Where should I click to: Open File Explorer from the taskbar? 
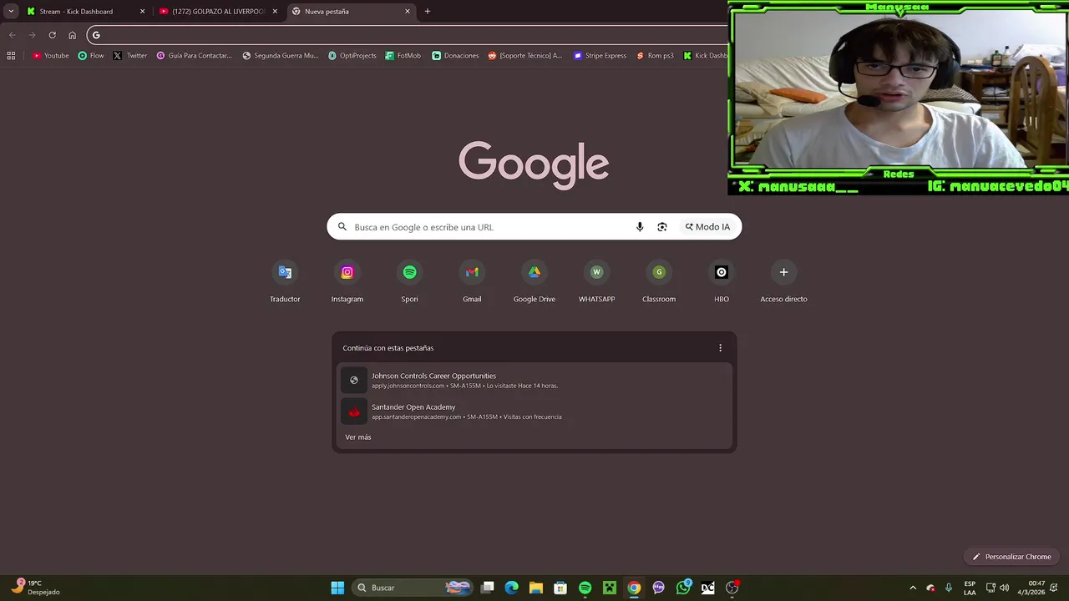536,588
